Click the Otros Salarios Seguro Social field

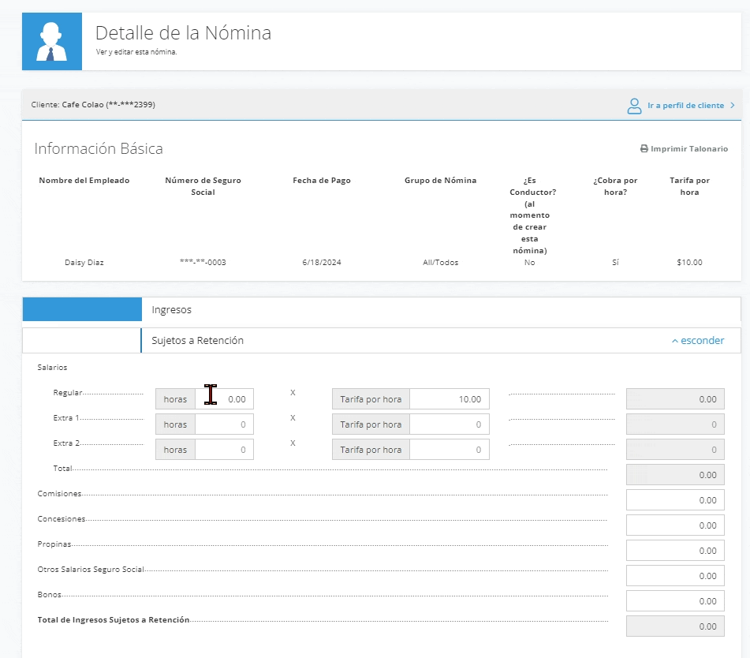point(675,576)
